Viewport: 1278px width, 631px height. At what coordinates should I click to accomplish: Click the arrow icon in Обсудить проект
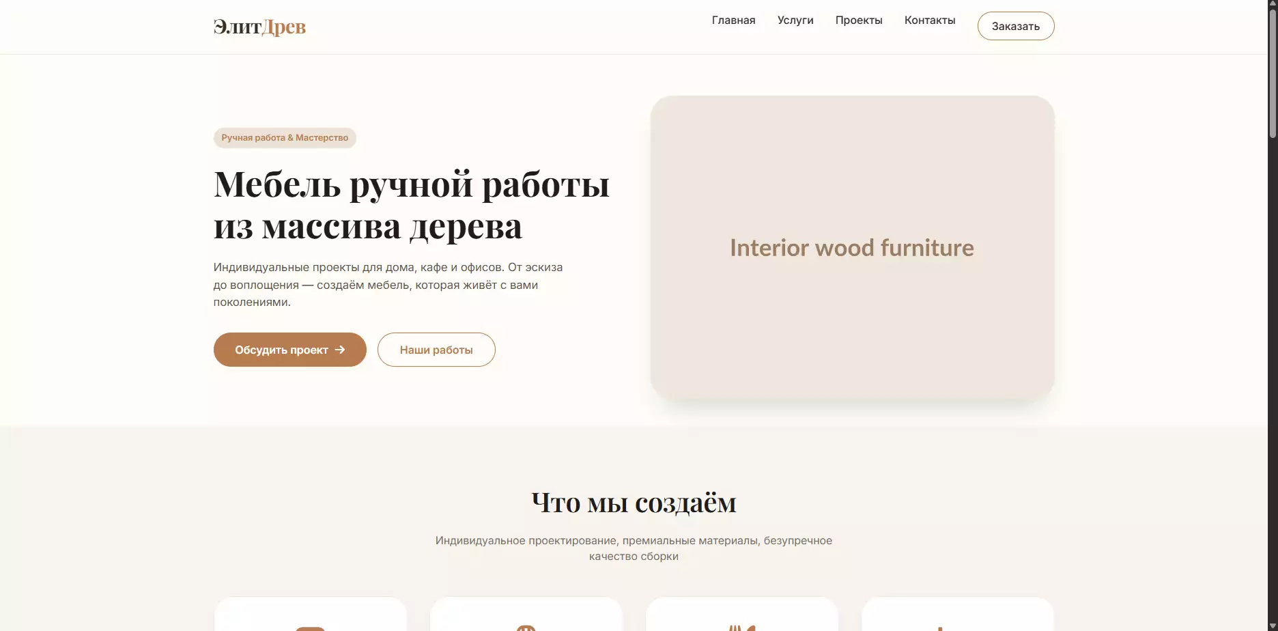340,350
